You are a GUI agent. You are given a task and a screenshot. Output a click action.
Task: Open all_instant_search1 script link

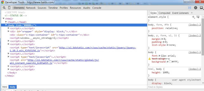click(x=54, y=62)
